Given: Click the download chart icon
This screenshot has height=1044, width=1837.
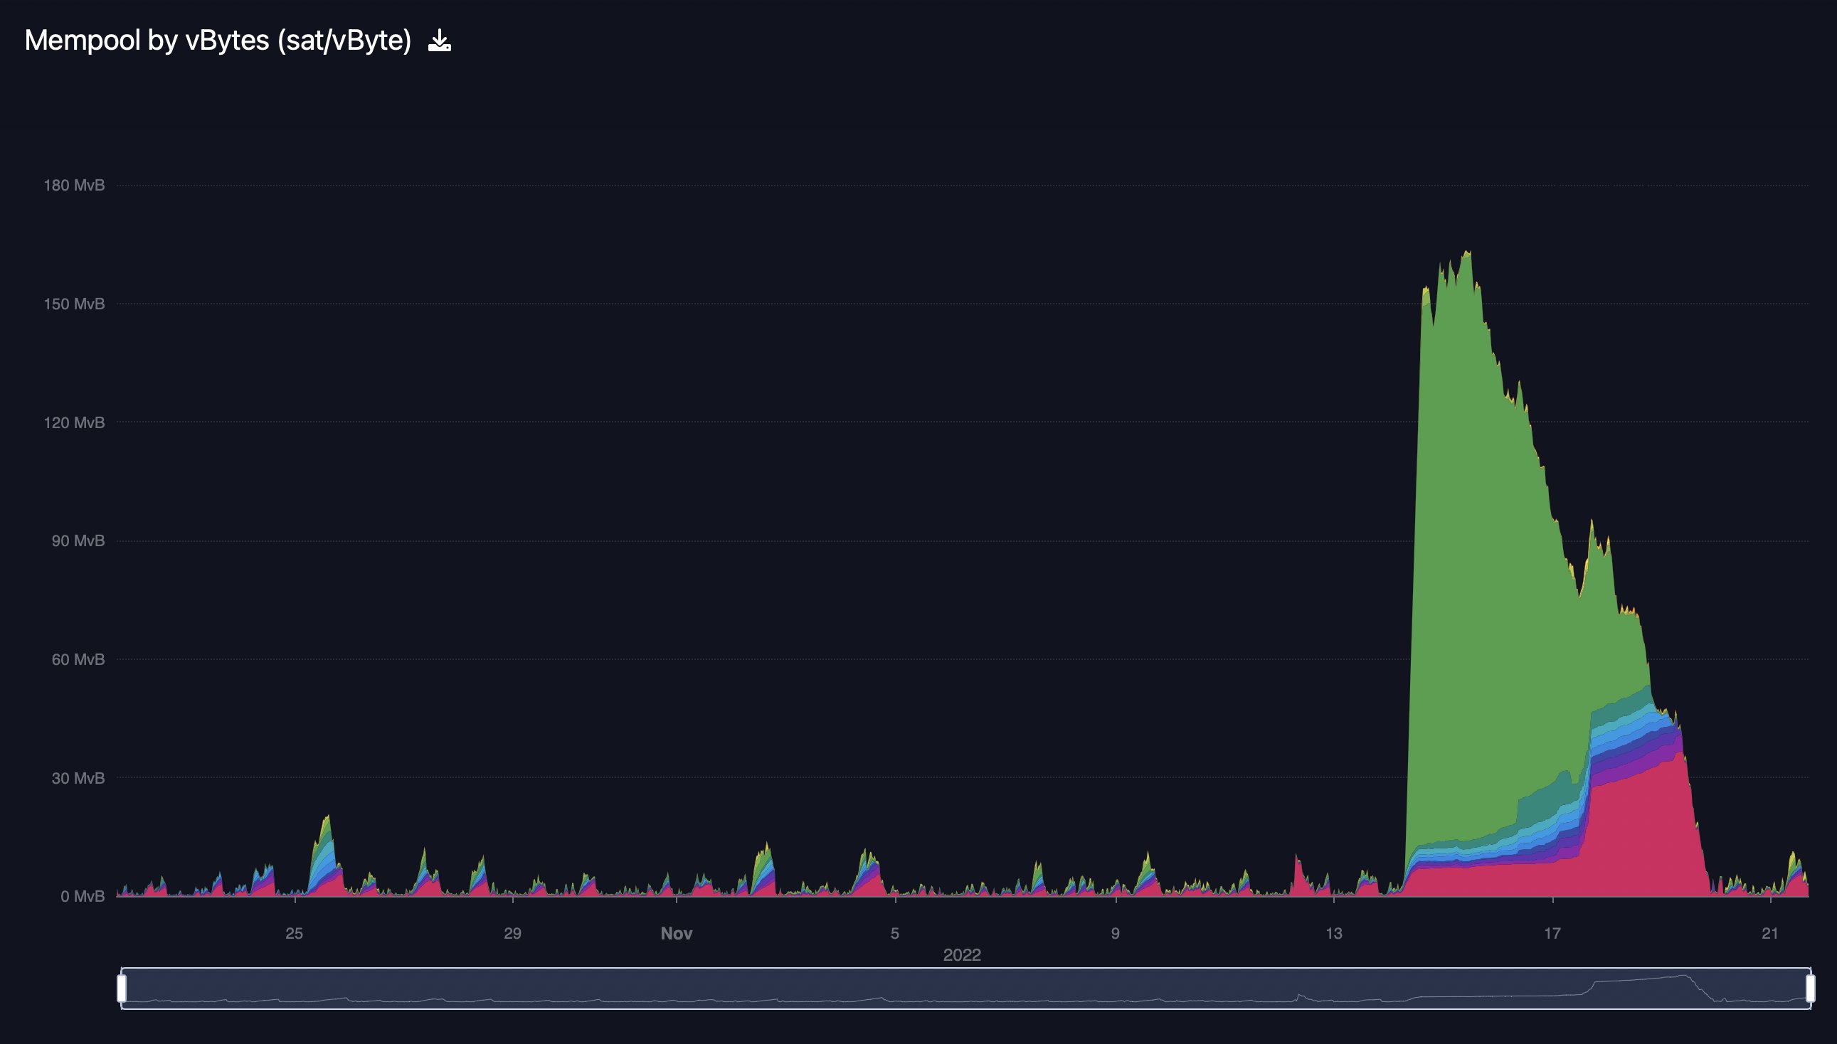Looking at the screenshot, I should pyautogui.click(x=439, y=41).
